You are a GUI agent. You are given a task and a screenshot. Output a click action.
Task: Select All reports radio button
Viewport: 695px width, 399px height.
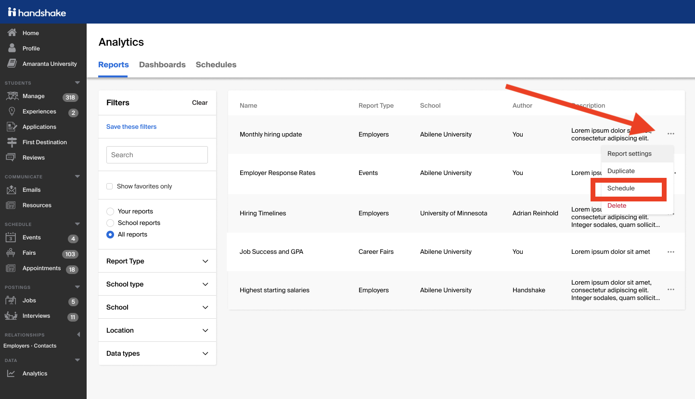click(110, 235)
